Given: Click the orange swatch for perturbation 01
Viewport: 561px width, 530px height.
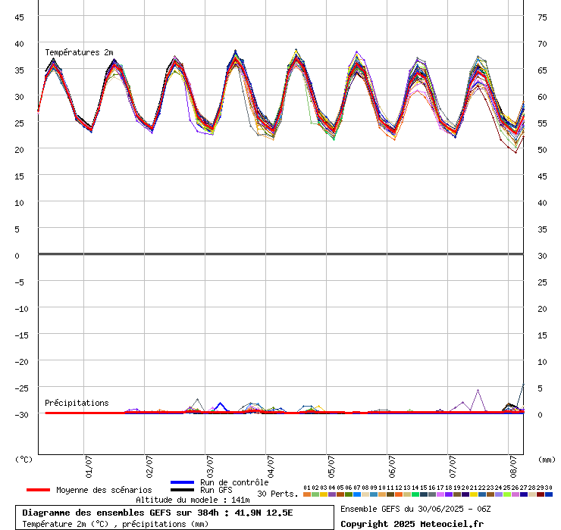Looking at the screenshot, I should [306, 494].
